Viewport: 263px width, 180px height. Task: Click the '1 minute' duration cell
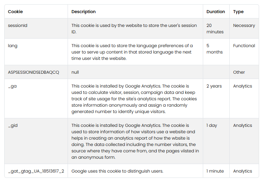215,171
